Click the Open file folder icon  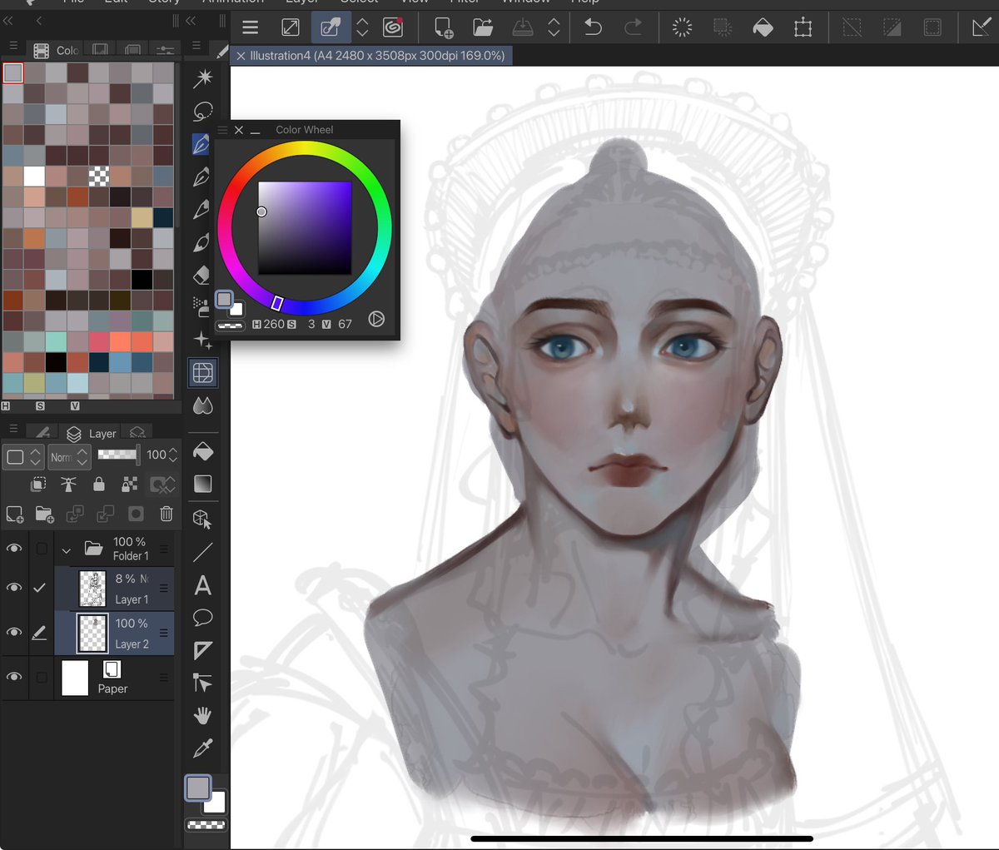(483, 27)
